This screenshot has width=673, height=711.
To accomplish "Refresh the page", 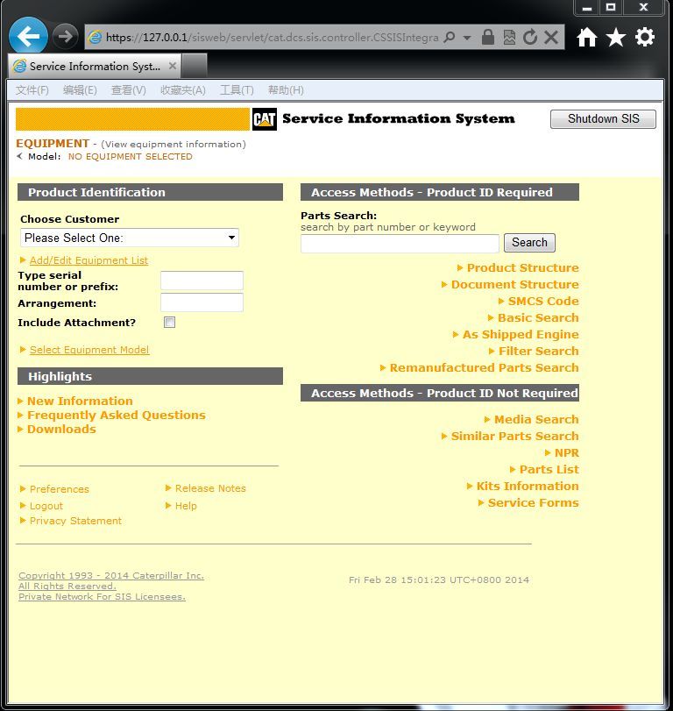I will (530, 37).
